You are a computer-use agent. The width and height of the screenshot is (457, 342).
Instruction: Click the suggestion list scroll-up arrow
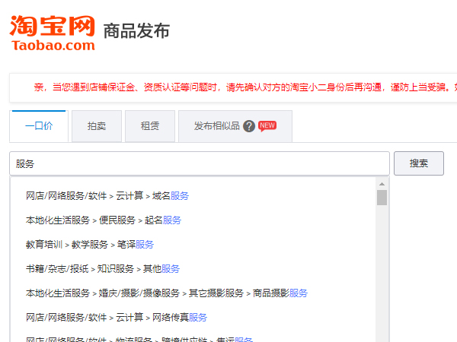coord(382,184)
